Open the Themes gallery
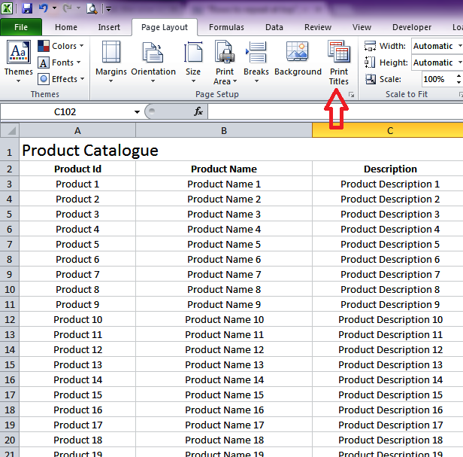The width and height of the screenshot is (463, 457). [18, 63]
